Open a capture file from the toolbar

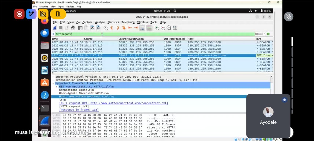click(x=80, y=28)
